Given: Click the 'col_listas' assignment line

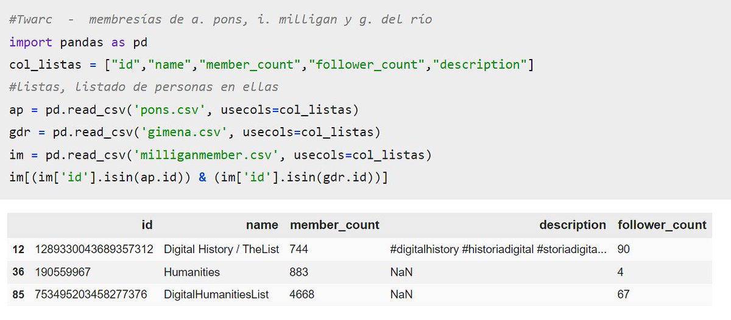Looking at the screenshot, I should [x=272, y=64].
